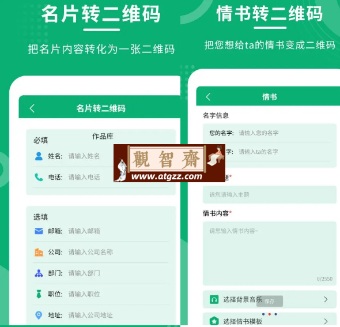
Task: Focus the 请输入姓名 name field
Action: click(84, 156)
